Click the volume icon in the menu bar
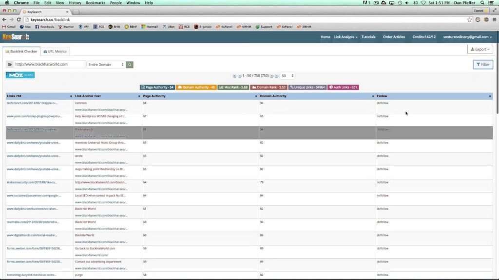 click(407, 2)
